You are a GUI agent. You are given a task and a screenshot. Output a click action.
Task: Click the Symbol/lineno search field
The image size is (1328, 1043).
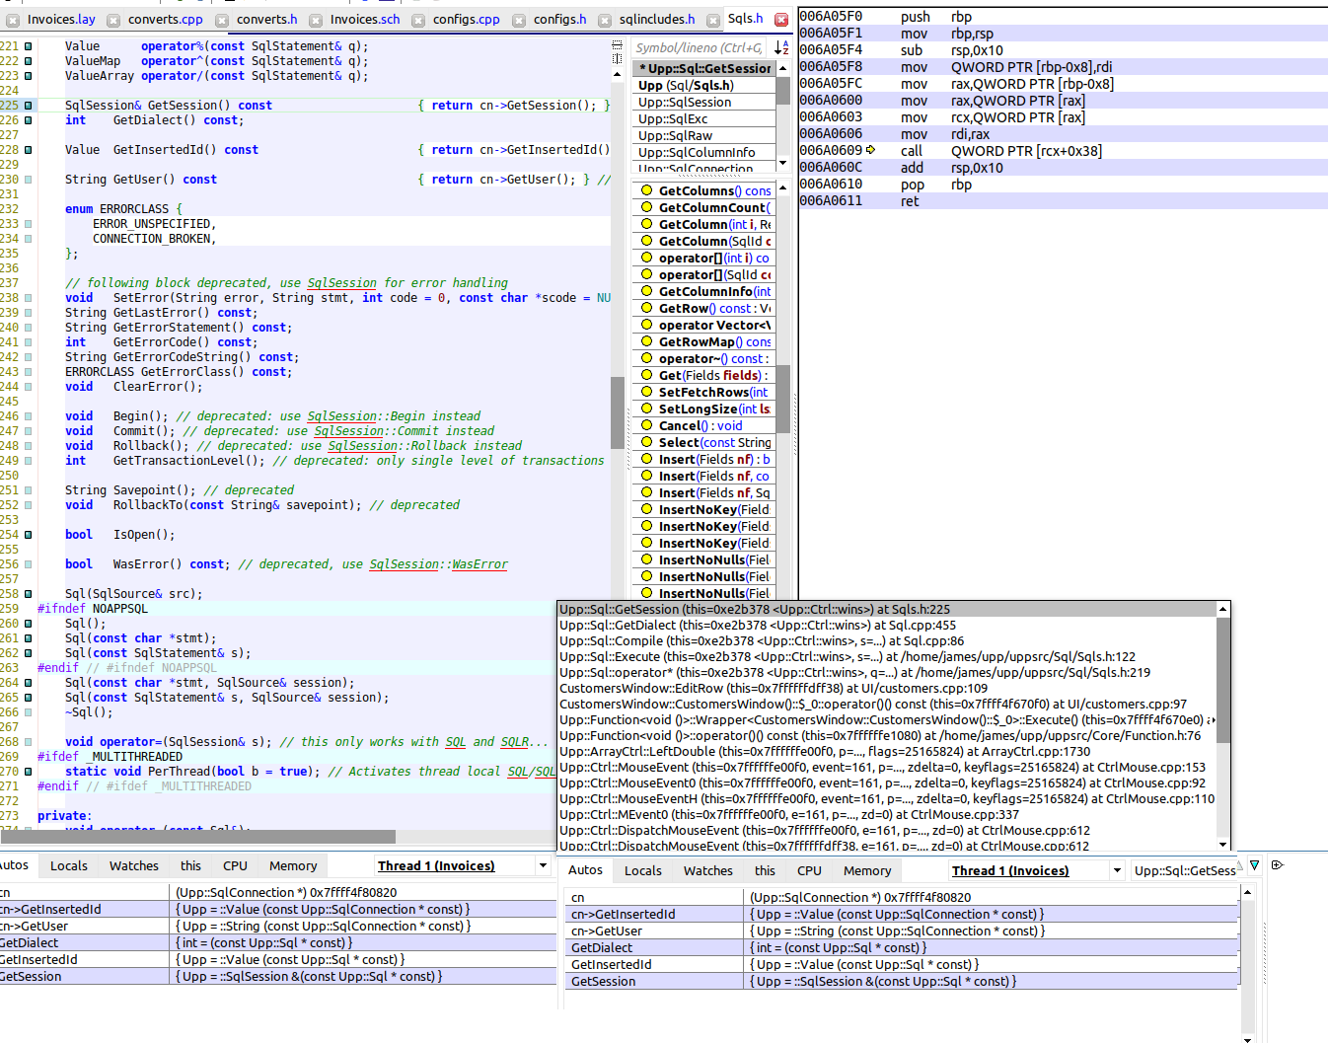pyautogui.click(x=699, y=47)
